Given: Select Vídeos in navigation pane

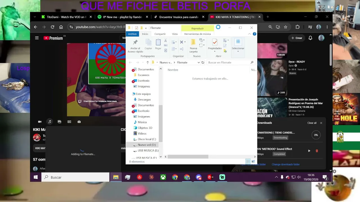Looking at the screenshot, I should coord(142,134).
